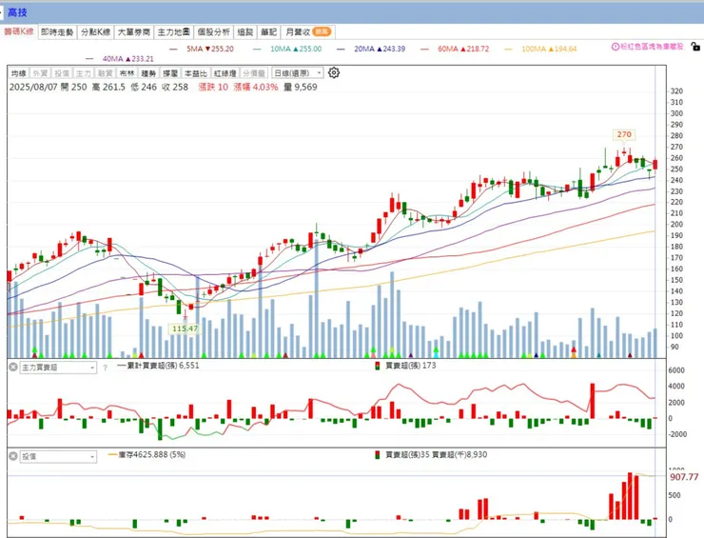Click the 2025/08/07 date text

point(33,87)
